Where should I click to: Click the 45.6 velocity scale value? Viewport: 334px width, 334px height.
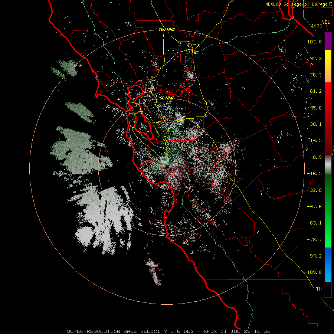[316, 108]
